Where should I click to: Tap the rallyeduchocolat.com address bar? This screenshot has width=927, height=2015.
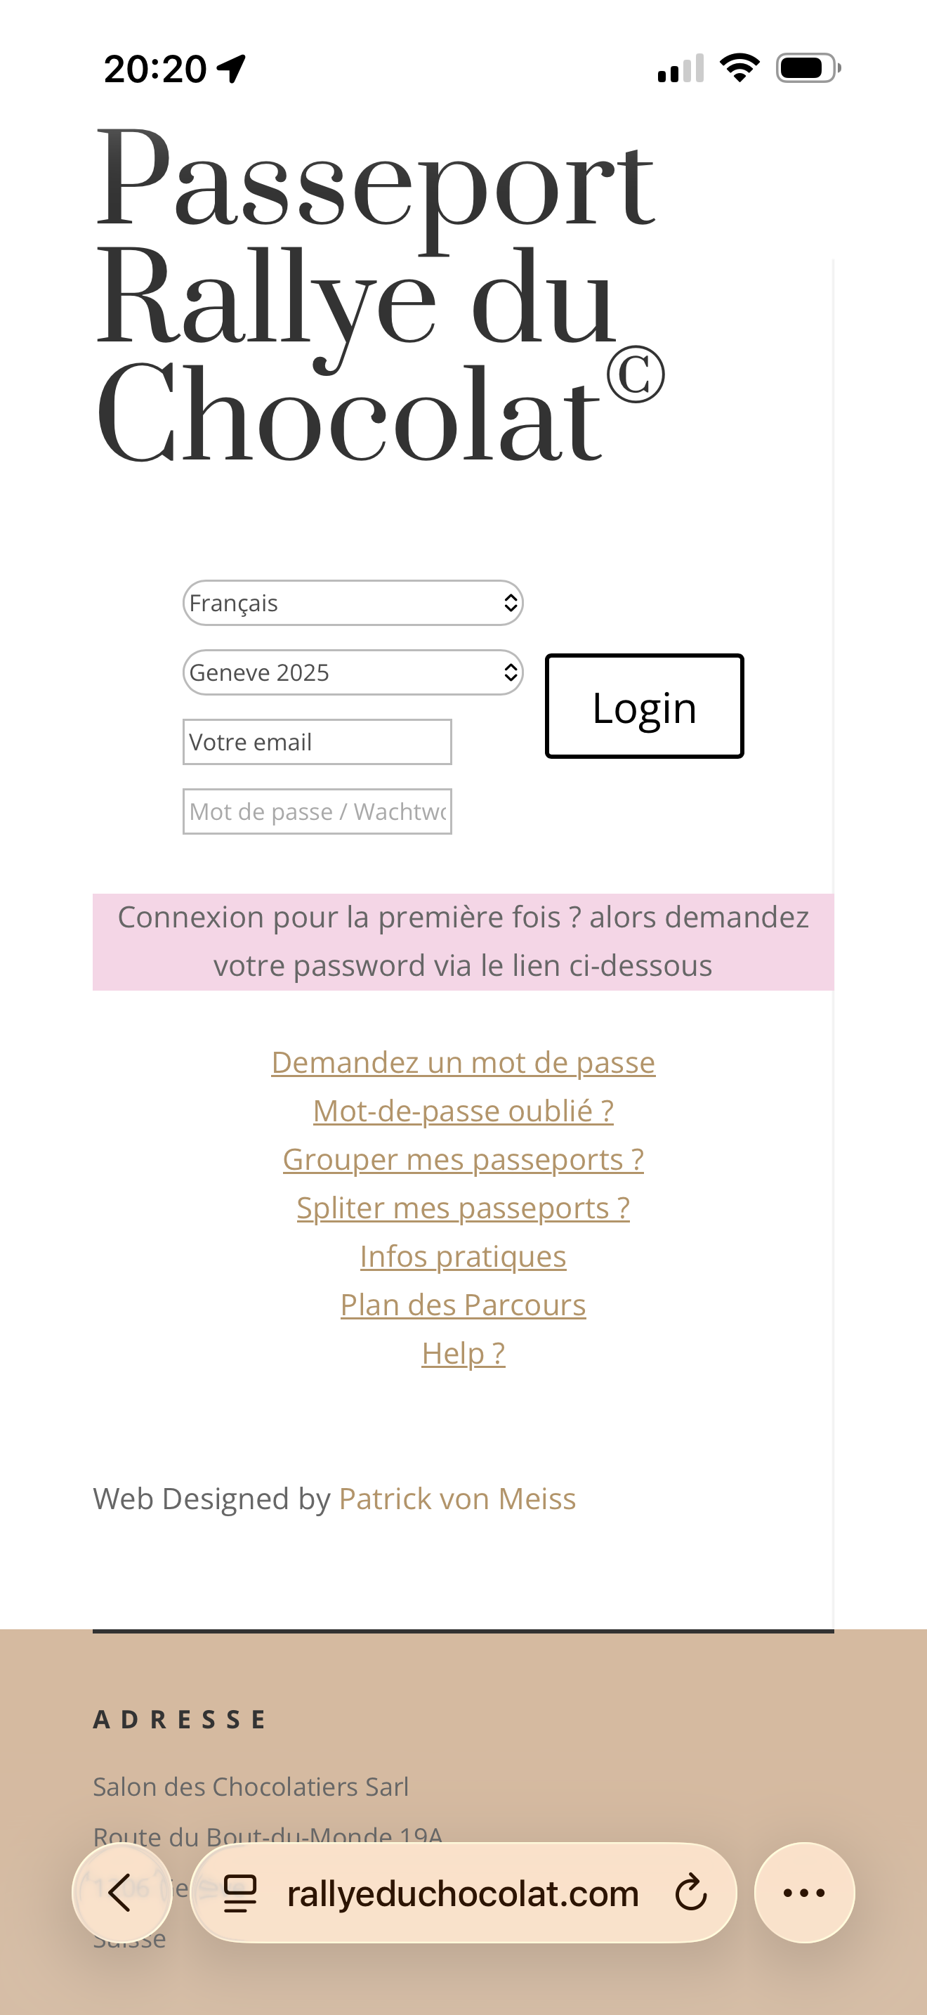tap(463, 1893)
